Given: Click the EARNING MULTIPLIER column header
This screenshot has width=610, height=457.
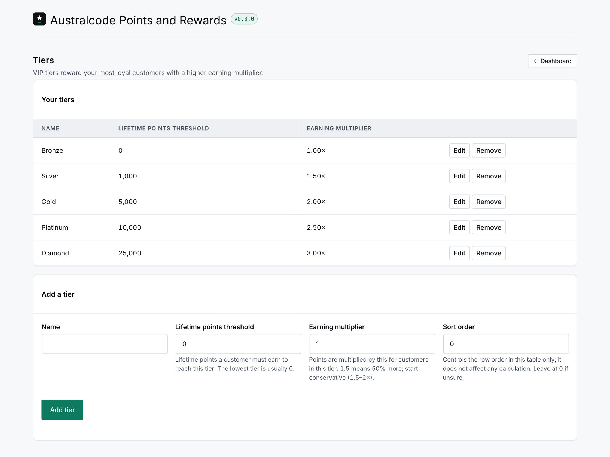Looking at the screenshot, I should click(339, 128).
